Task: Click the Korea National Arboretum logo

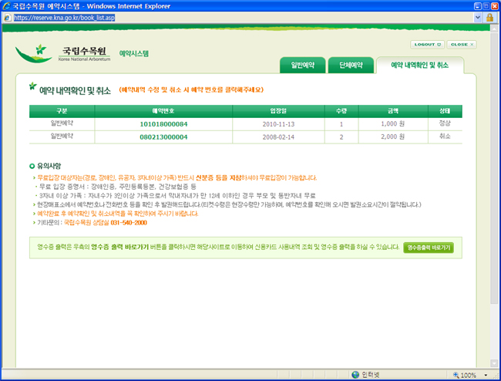Action: [x=63, y=53]
